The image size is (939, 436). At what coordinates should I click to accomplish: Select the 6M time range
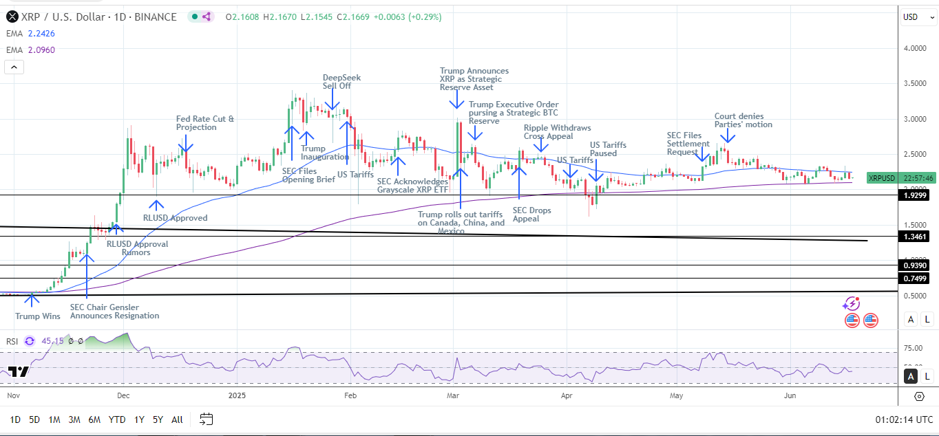[95, 419]
